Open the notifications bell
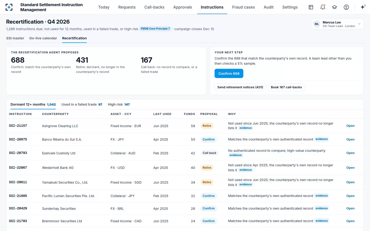Viewport: 370px width, 231px height. (323, 7)
